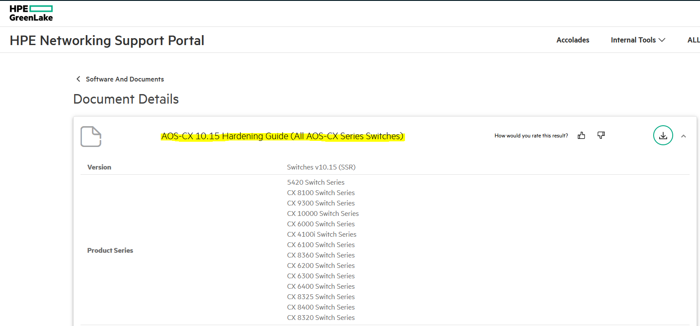Select the CX 9300 Switch Series entry
Screen dimensions: 700x326
pos(321,203)
